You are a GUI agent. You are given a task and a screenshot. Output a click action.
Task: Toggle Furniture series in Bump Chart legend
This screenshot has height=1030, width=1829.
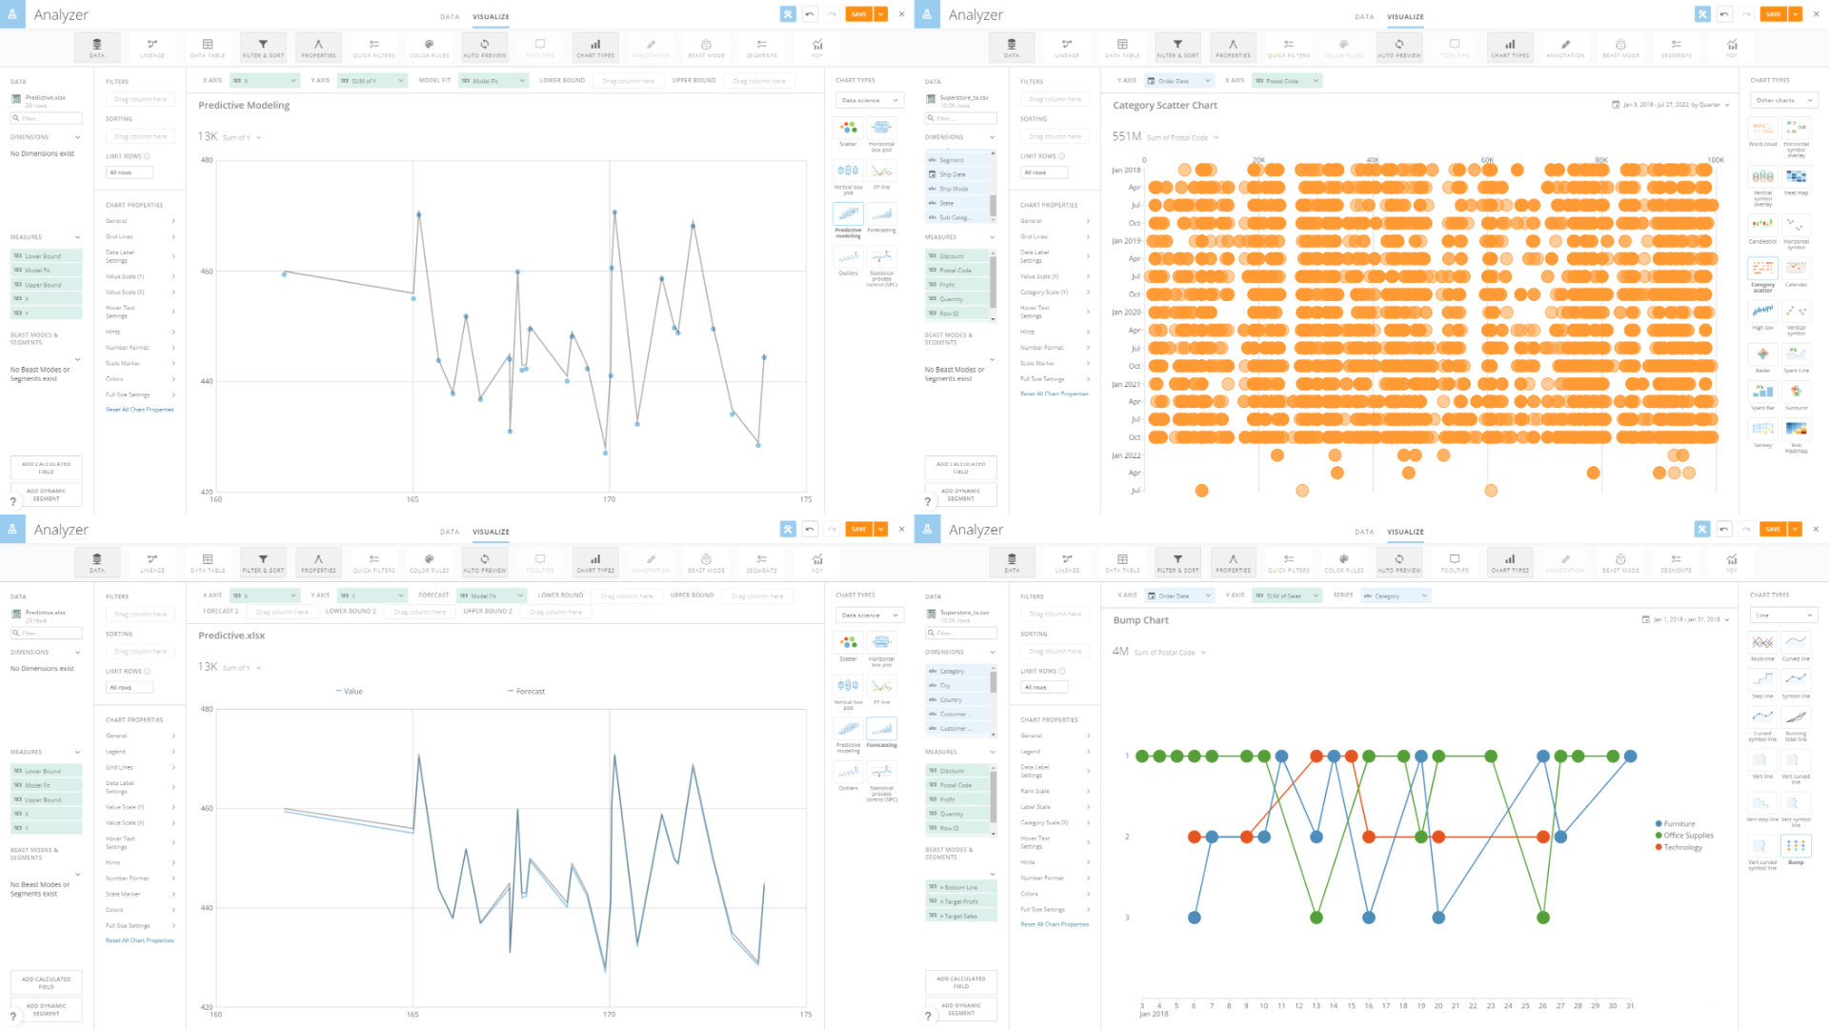(1676, 824)
